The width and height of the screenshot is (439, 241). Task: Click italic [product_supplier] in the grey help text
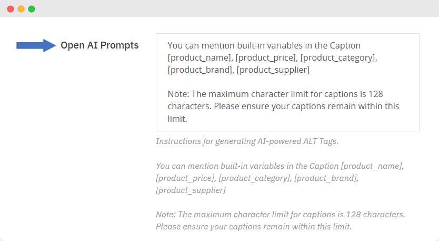pyautogui.click(x=191, y=190)
